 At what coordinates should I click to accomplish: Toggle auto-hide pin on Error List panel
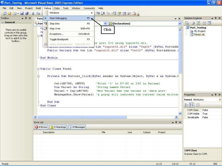176,122
